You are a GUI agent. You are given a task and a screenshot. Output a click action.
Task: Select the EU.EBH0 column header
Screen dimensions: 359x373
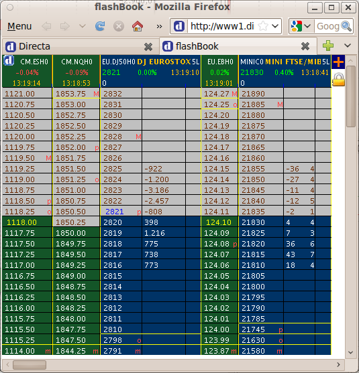[x=220, y=71]
